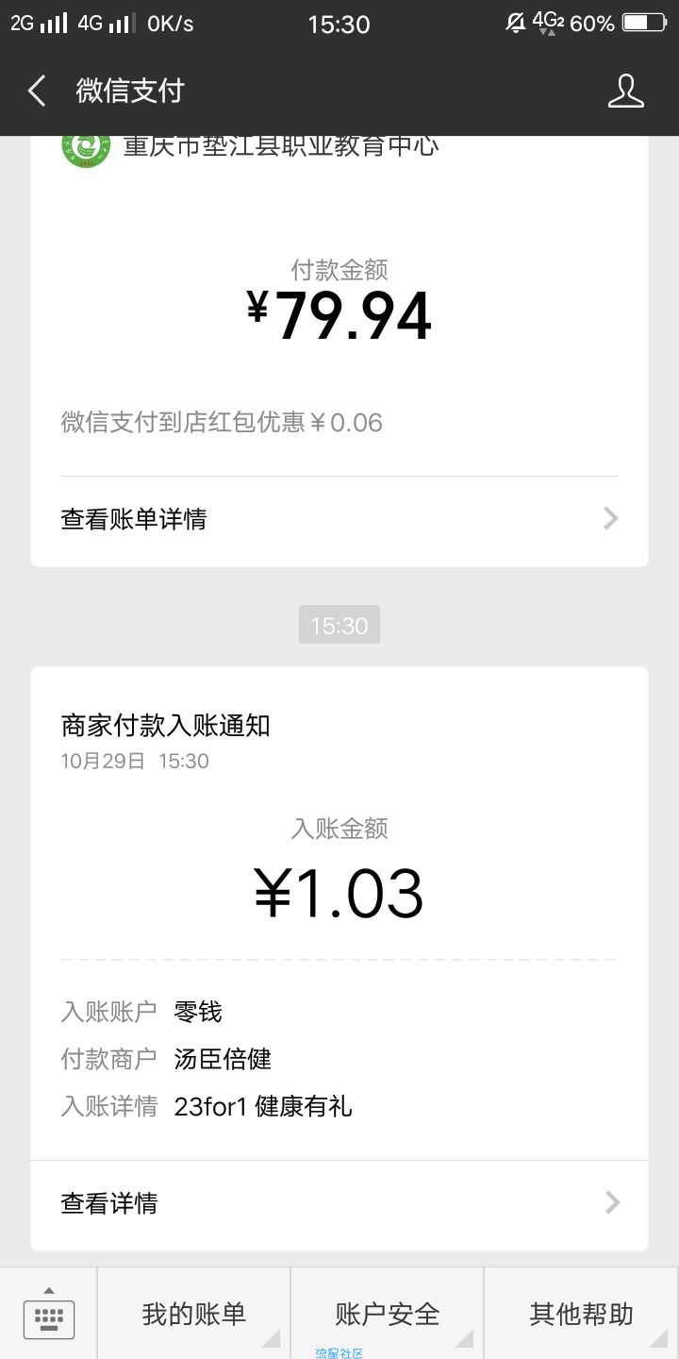Tap the green school logo avatar
Image resolution: width=679 pixels, height=1359 pixels.
[86, 146]
